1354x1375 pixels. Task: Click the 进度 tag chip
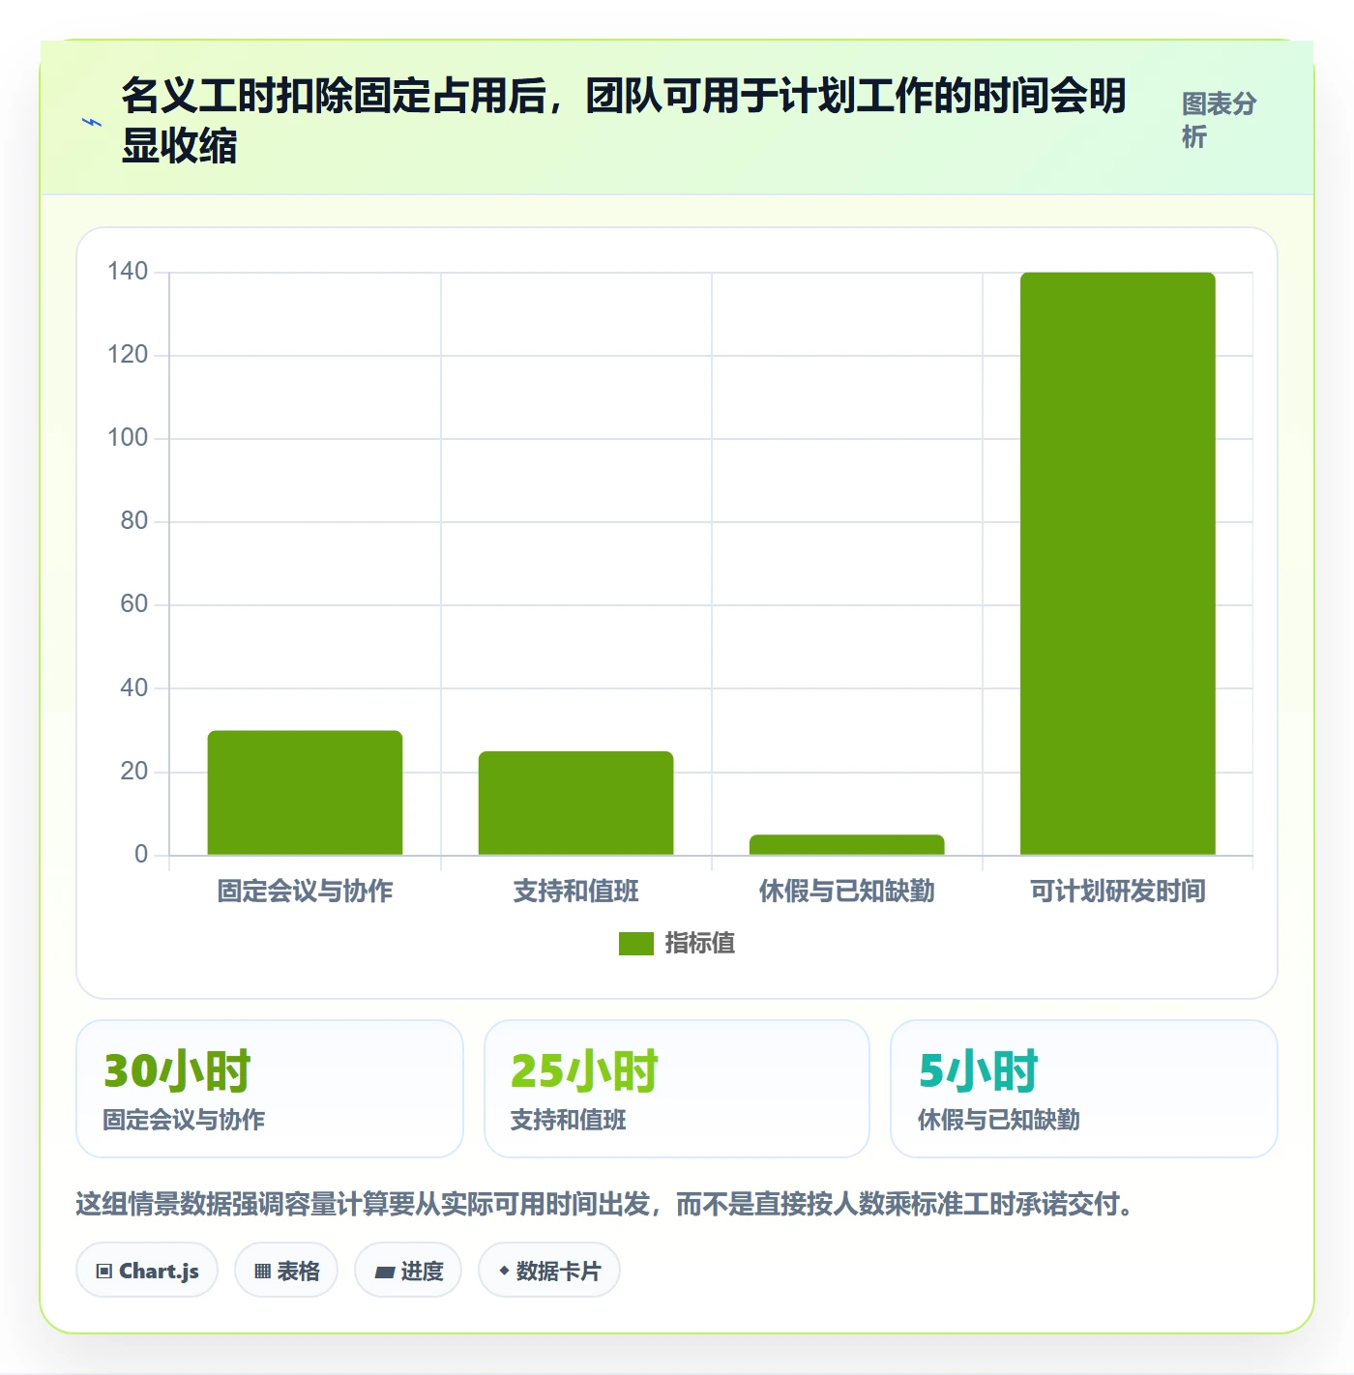[x=408, y=1271]
